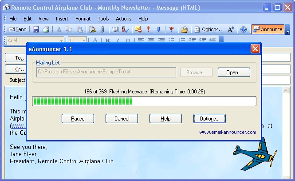The image size is (295, 181).
Task: Align text left
Action: coord(141,40)
